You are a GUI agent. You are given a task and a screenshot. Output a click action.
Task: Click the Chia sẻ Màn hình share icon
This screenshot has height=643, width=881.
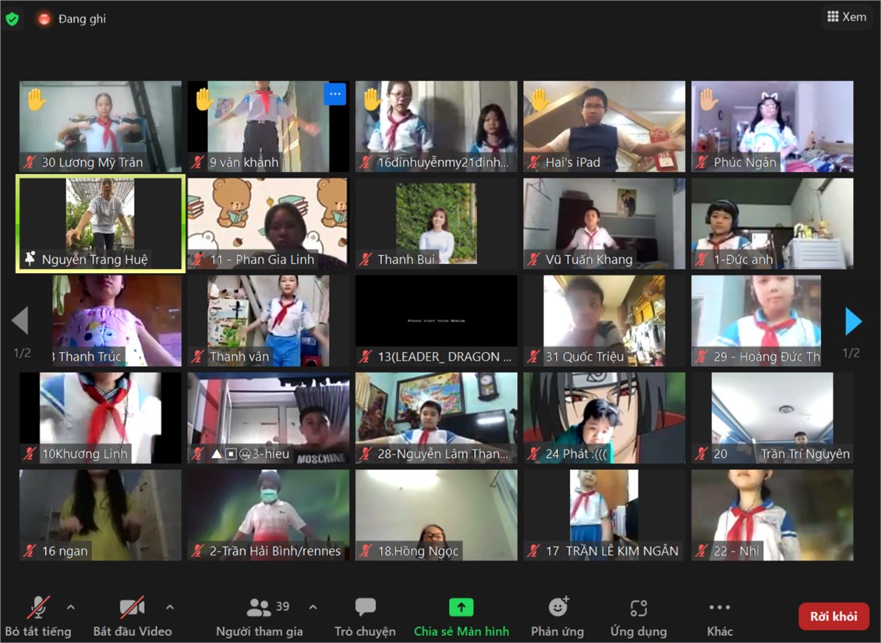[x=461, y=607]
